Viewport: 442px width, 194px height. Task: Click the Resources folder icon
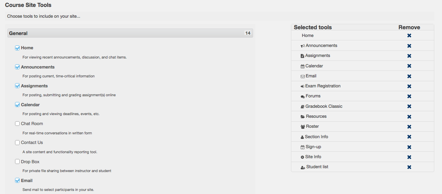click(303, 117)
